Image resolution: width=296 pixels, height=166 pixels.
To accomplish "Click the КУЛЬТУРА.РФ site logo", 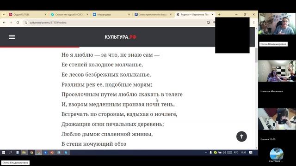I will click(x=120, y=37).
